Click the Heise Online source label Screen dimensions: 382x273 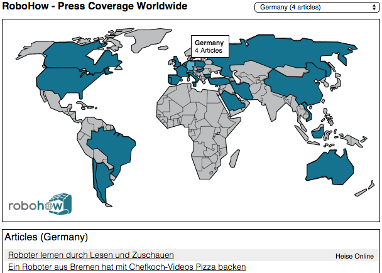pyautogui.click(x=354, y=256)
